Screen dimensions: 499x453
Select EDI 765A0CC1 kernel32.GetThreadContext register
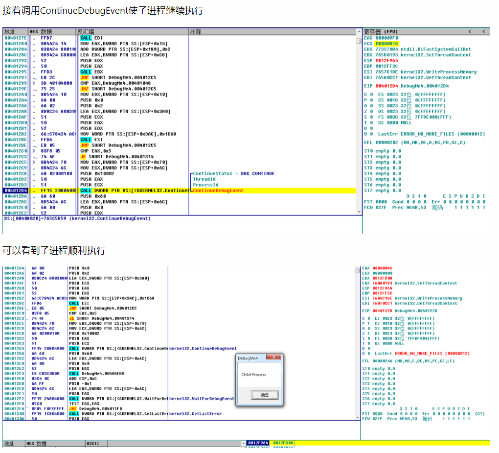(x=417, y=78)
